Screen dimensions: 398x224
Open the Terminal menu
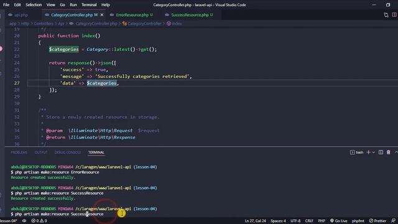tap(89, 4)
